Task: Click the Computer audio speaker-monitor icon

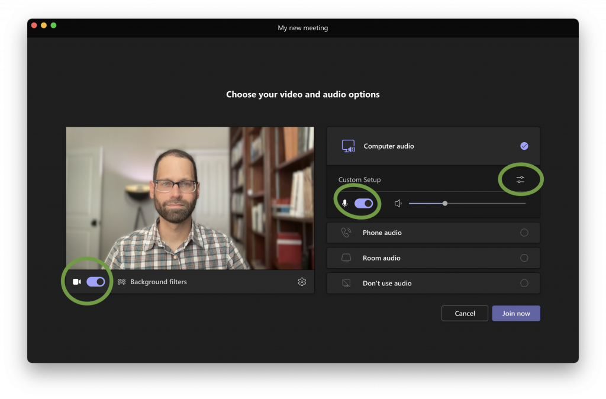Action: (x=349, y=146)
